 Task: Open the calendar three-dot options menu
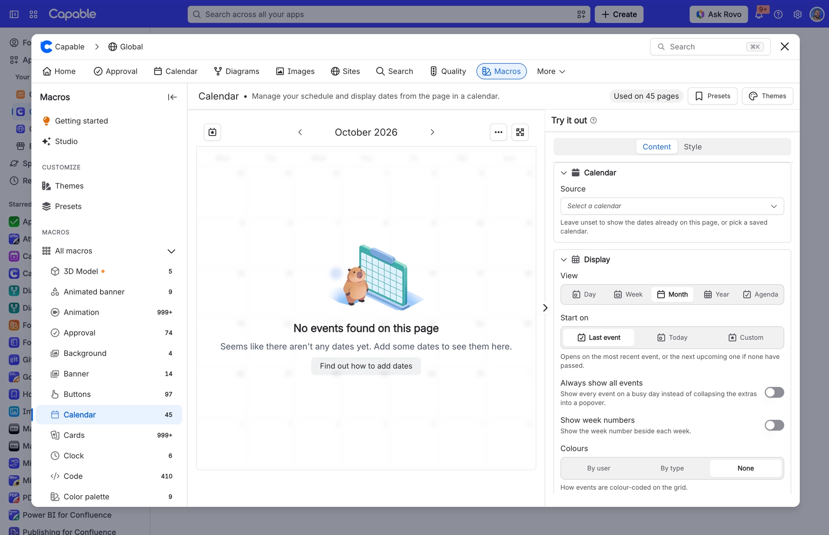point(498,132)
